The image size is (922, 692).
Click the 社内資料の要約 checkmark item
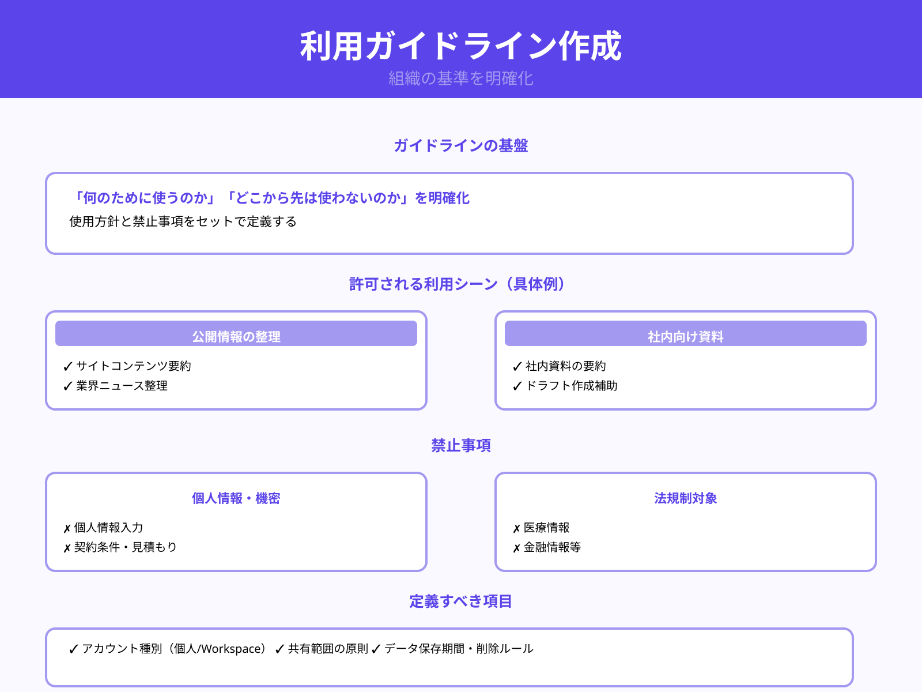[560, 365]
